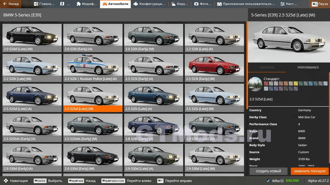
Task: Select the 2.0 520i [Early] (A) car
Action: pos(93,38)
